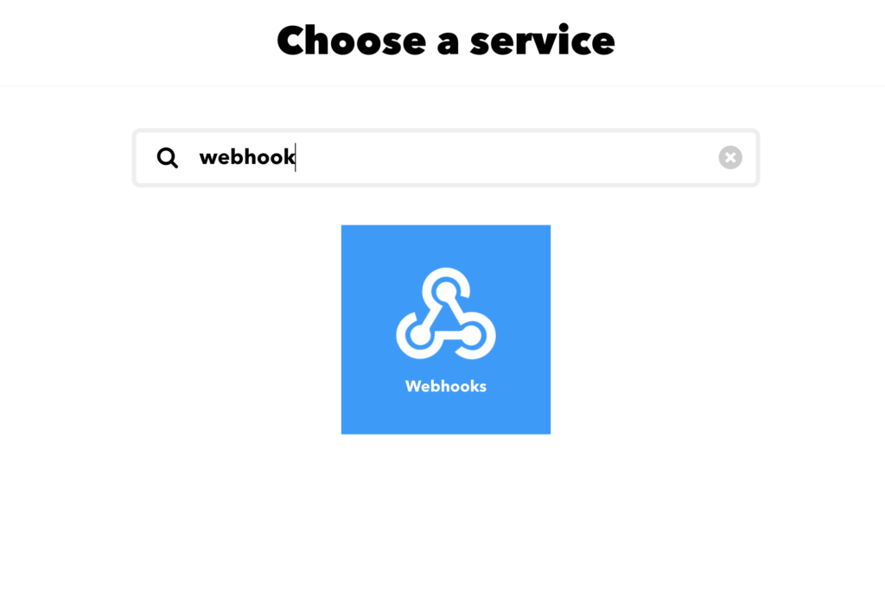The image size is (885, 614).
Task: Click the white Webhooks label text
Action: point(446,386)
